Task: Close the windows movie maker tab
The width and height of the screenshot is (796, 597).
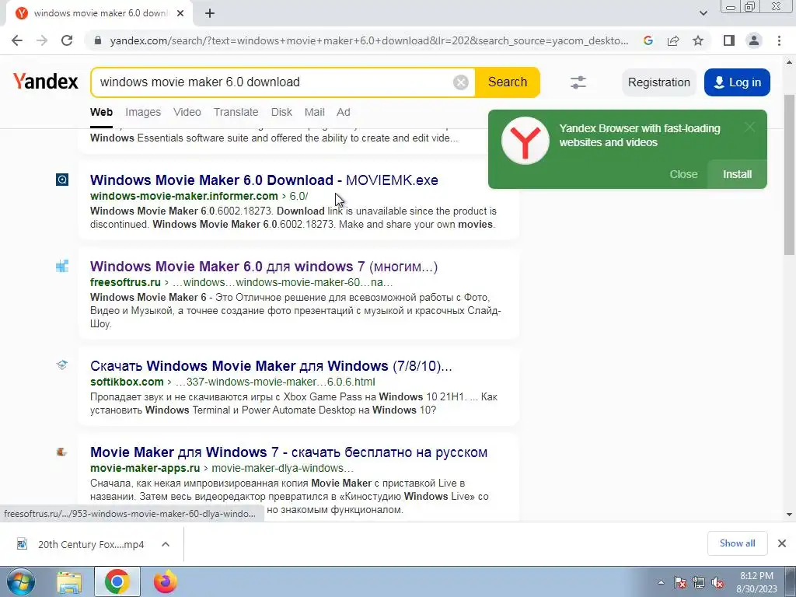Action: (180, 13)
